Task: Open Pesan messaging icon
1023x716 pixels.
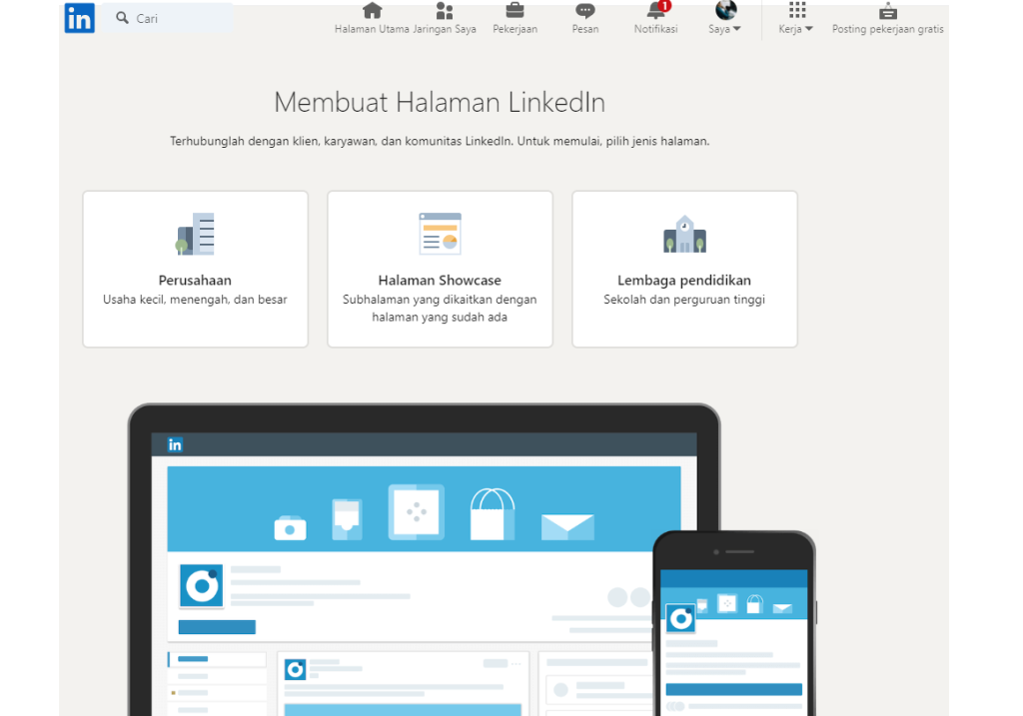Action: (x=585, y=10)
